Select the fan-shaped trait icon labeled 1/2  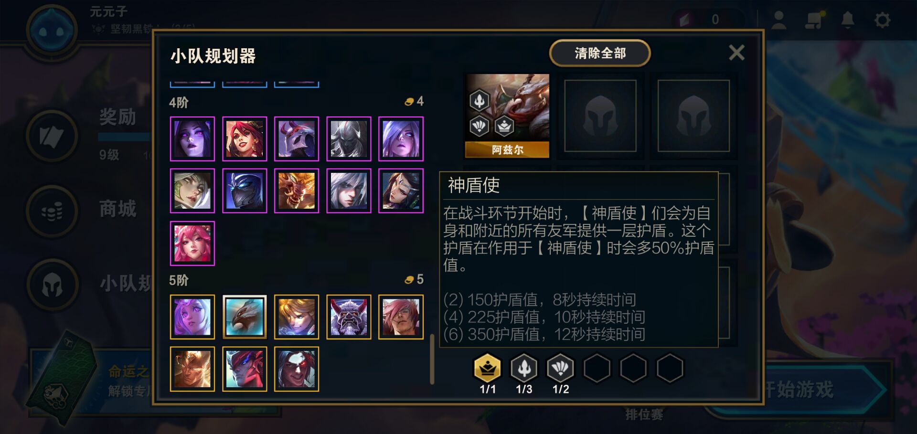click(561, 368)
